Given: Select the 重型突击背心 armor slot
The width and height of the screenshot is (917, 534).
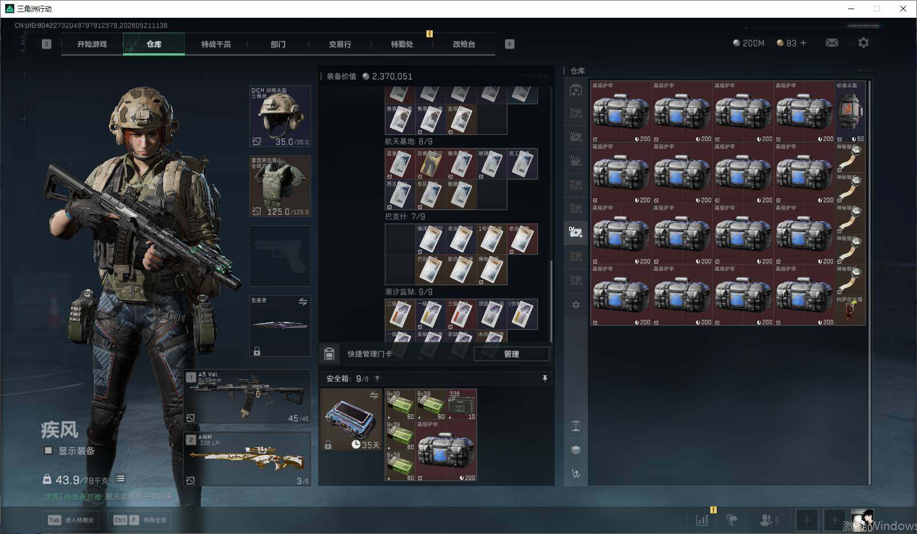Looking at the screenshot, I should coord(280,186).
